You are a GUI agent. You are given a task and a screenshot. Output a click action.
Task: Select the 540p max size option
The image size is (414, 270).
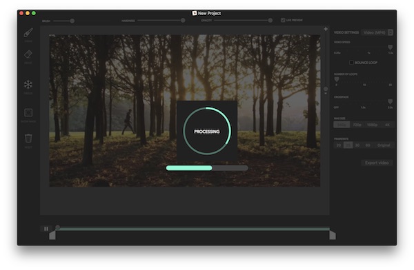click(x=342, y=125)
